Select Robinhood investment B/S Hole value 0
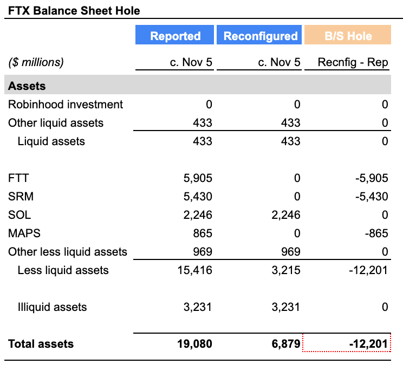This screenshot has width=403, height=377. 385,105
